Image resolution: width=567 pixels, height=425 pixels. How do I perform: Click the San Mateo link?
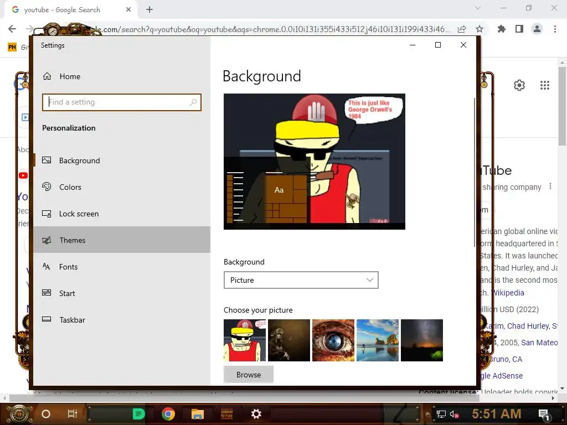pos(539,343)
